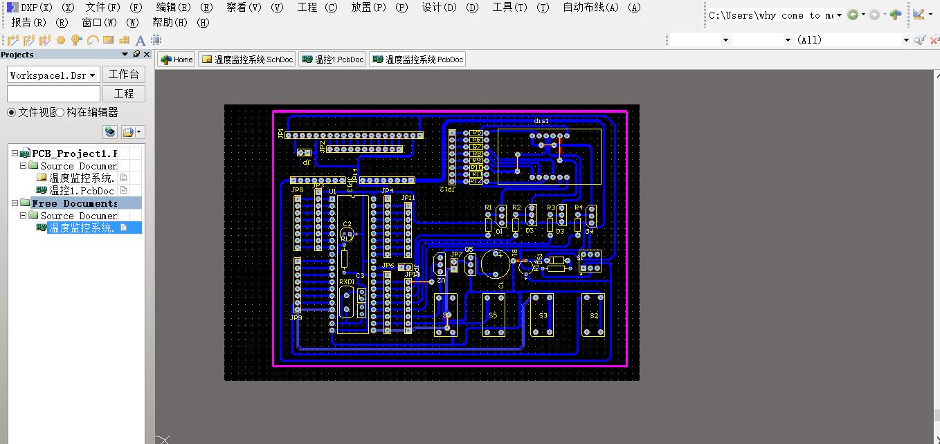This screenshot has width=940, height=444.
Task: Select the Free Documents tree item
Action: coord(75,203)
